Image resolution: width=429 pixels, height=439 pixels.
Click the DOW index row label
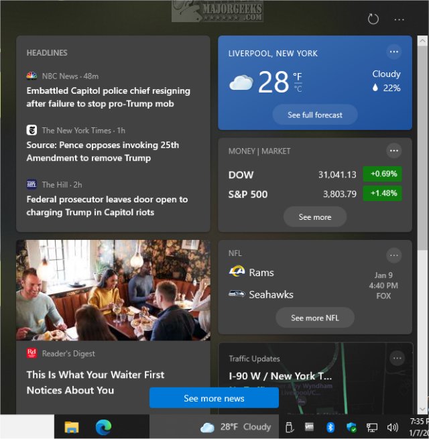241,175
